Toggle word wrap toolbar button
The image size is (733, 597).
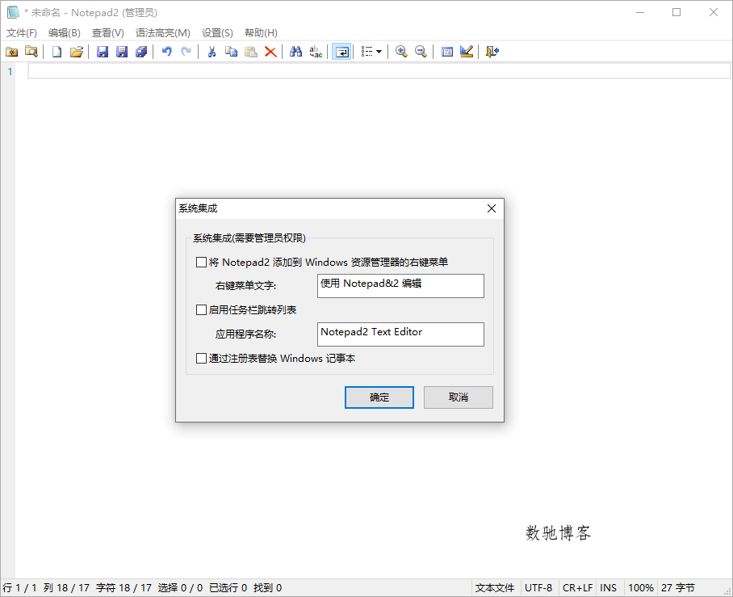(x=341, y=52)
